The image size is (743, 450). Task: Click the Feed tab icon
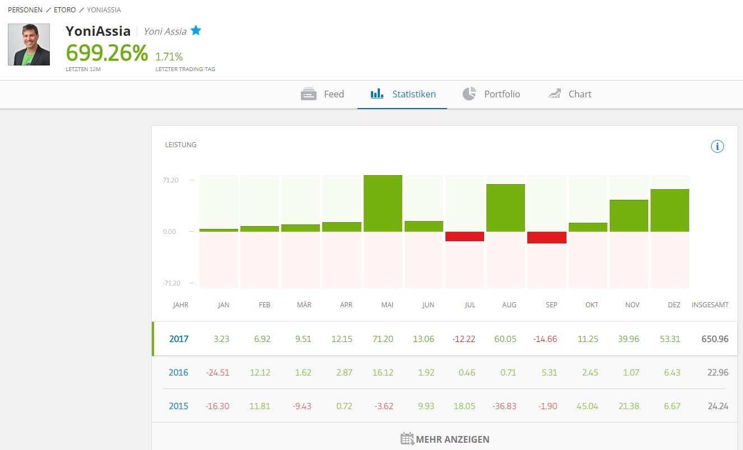click(x=309, y=94)
